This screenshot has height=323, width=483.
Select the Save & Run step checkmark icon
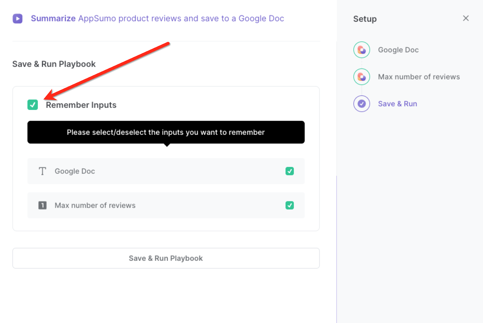point(362,104)
